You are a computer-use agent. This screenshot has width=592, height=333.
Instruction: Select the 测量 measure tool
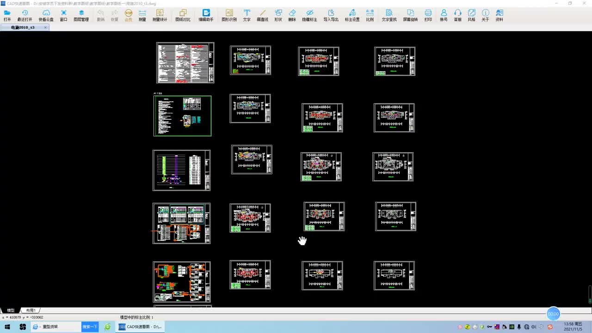(x=142, y=15)
